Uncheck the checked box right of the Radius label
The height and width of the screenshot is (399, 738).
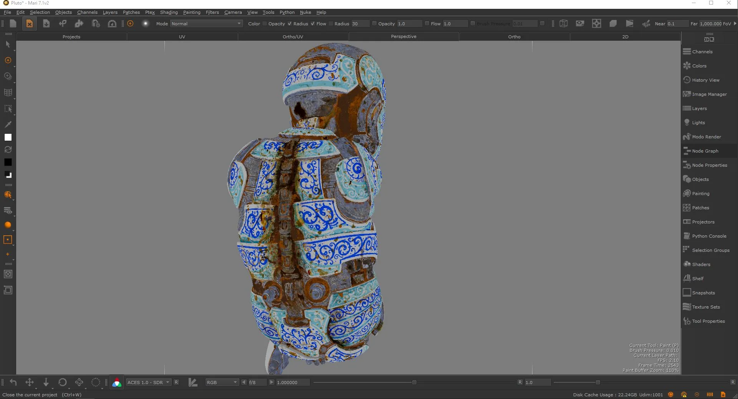point(313,23)
